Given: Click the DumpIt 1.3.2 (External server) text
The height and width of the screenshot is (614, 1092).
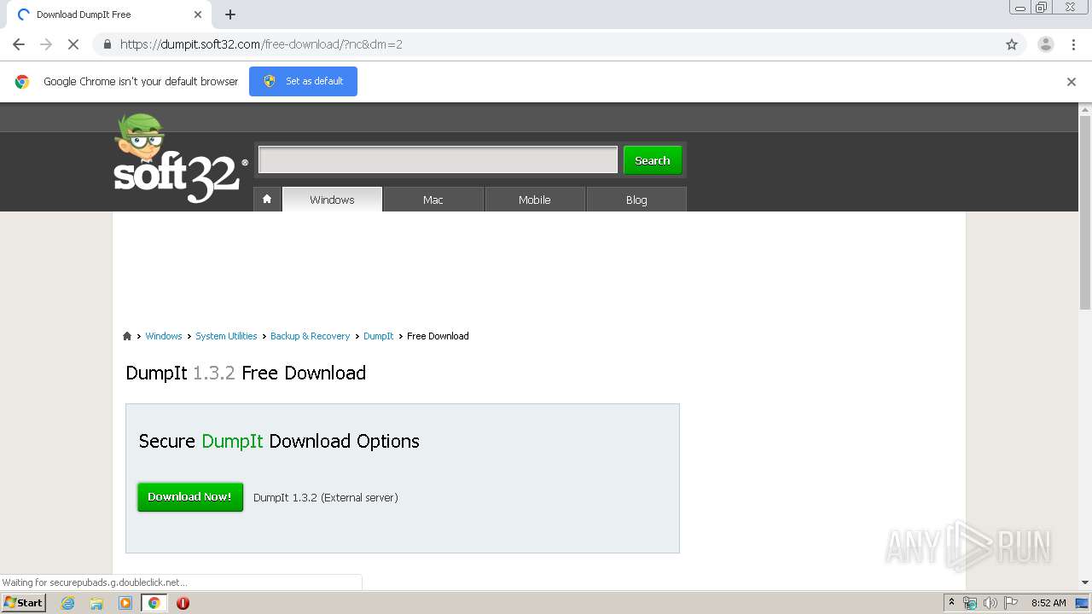Looking at the screenshot, I should point(326,497).
